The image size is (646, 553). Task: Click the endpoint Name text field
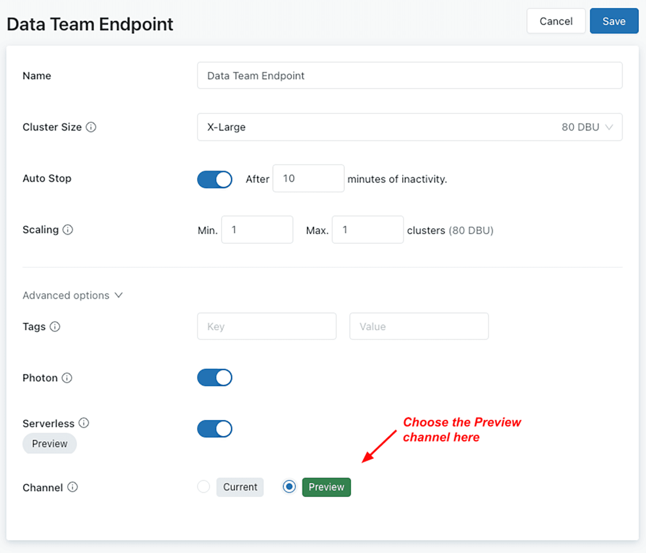(x=409, y=76)
